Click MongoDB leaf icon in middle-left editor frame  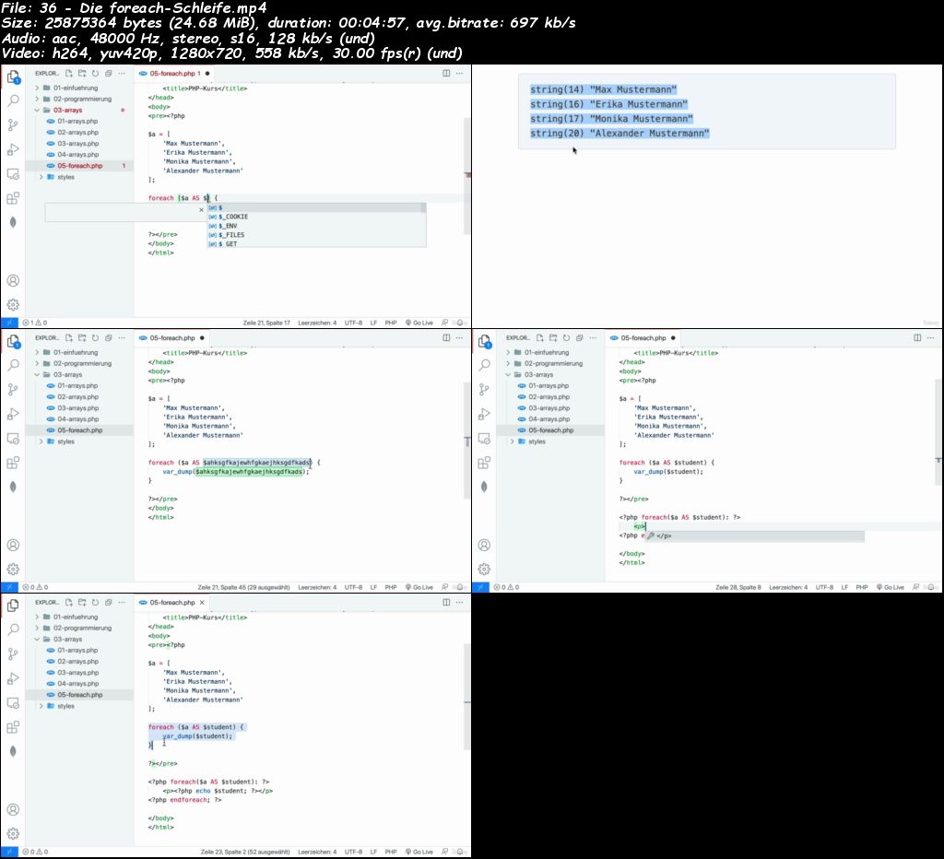click(x=13, y=487)
